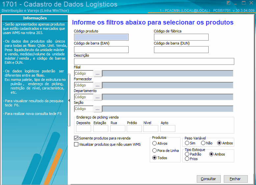Open Seção lookup ellipsis button

click(97, 109)
